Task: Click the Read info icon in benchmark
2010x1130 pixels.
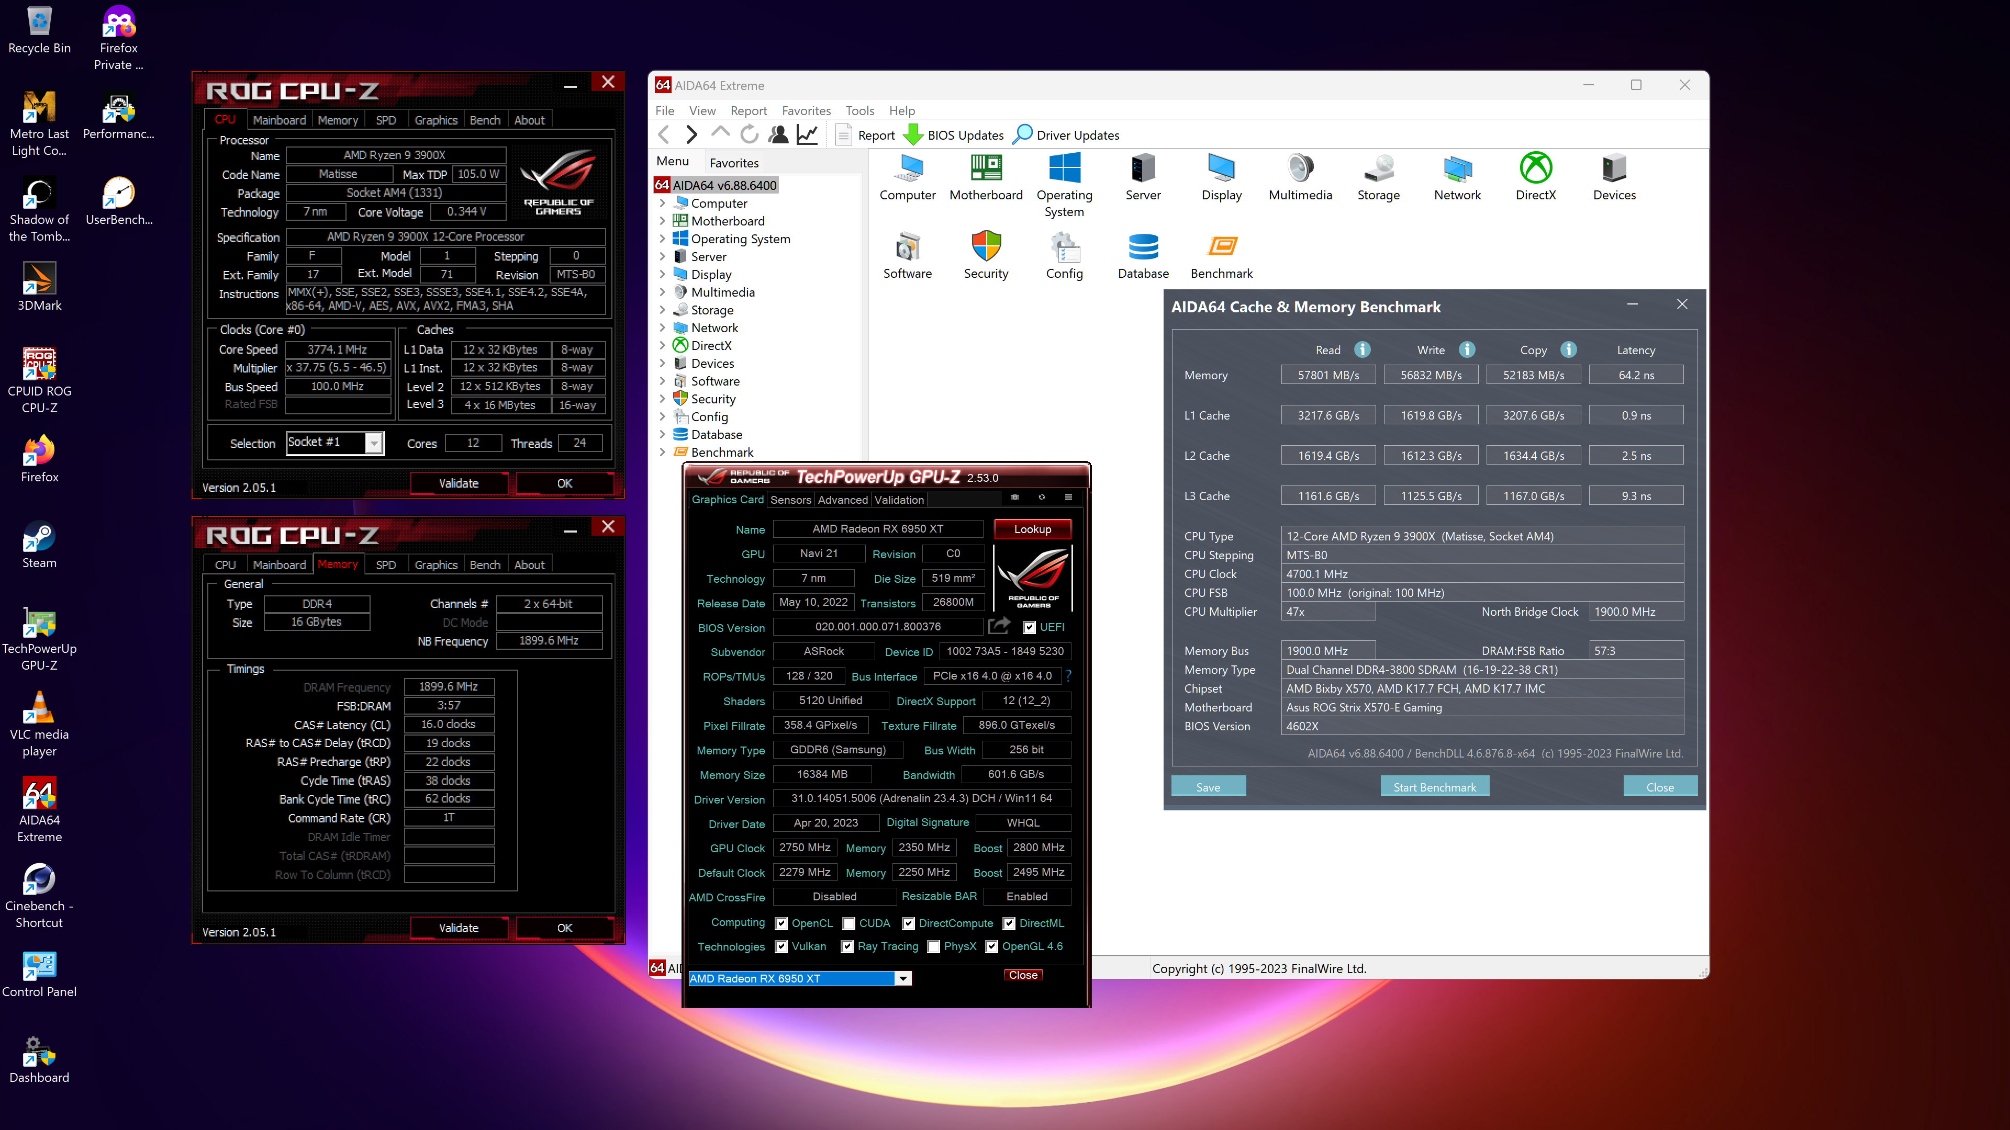Action: pos(1363,349)
